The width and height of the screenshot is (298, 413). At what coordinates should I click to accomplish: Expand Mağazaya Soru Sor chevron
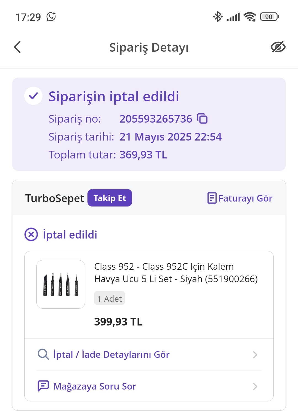(255, 386)
